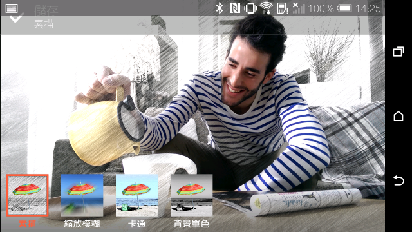
Task: Tap the checkmark to confirm the edit
Action: pos(17,18)
